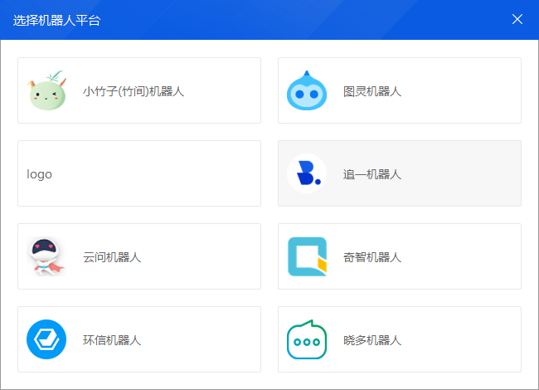Select 小竹子(竹间)机器人 platform label
The height and width of the screenshot is (390, 539).
pos(134,91)
